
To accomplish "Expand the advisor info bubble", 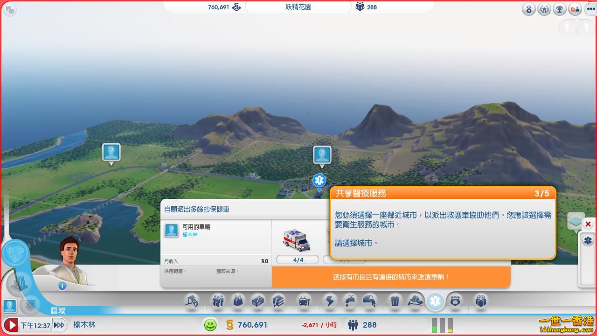I will pyautogui.click(x=62, y=286).
